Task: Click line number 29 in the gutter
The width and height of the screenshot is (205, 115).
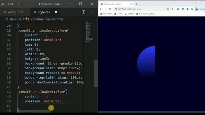Action: pyautogui.click(x=9, y=31)
